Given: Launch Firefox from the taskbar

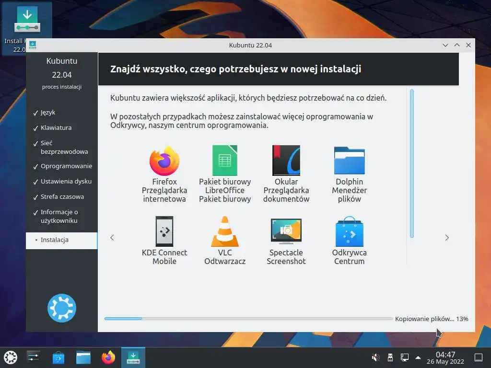Looking at the screenshot, I should pyautogui.click(x=108, y=357).
